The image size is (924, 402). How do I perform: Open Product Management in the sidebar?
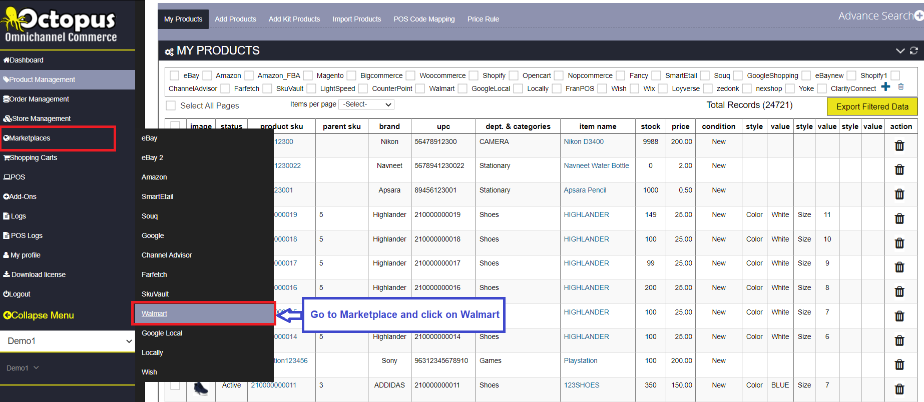click(68, 79)
